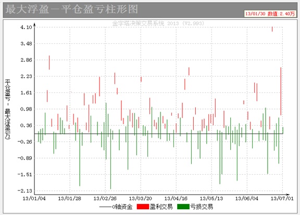
Task: Select the 盈利交易 legend label
Action: pos(161,207)
